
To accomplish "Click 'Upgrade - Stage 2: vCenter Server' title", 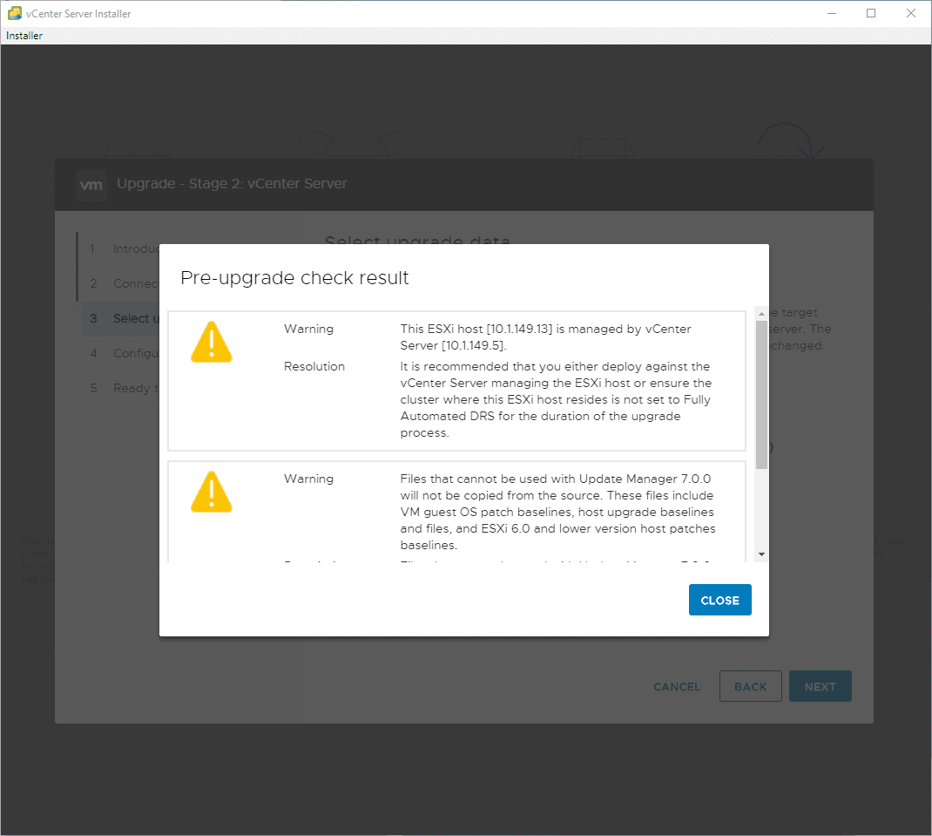I will 232,184.
